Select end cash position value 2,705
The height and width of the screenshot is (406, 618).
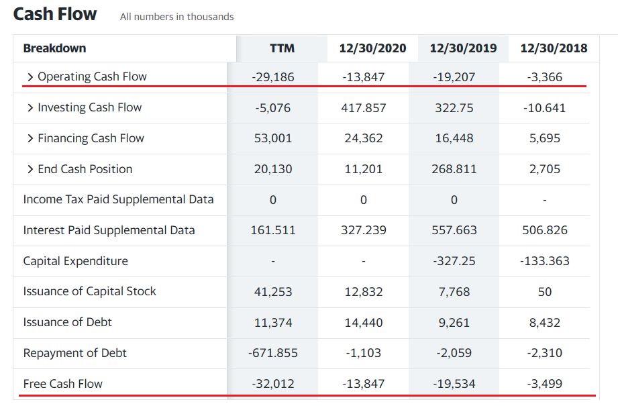click(x=545, y=169)
